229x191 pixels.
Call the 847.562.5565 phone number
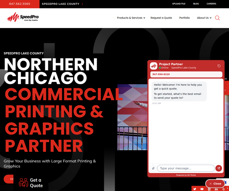click(x=20, y=4)
